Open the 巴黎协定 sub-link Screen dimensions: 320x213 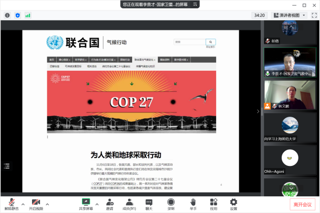coord(55,66)
